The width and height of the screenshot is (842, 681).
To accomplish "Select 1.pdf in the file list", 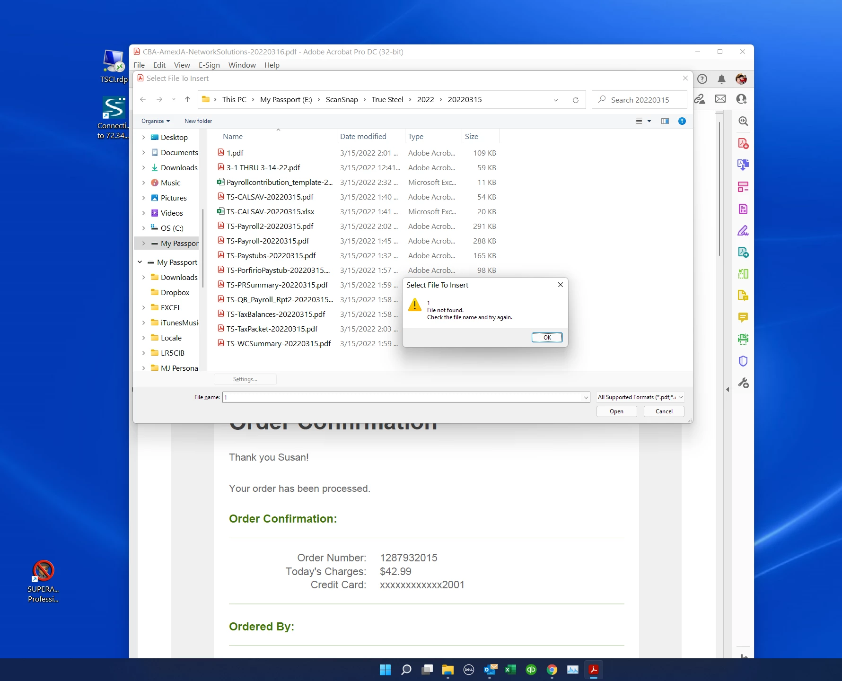I will click(235, 153).
